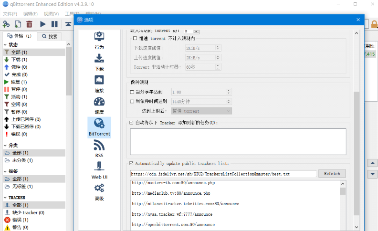Click the pause toolbar icon
This screenshot has width=378, height=231.
[54, 24]
